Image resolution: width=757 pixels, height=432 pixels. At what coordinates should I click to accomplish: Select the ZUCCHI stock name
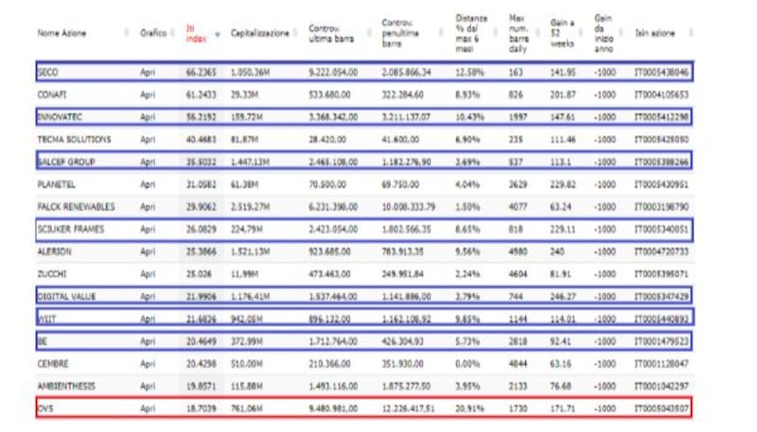tap(52, 274)
